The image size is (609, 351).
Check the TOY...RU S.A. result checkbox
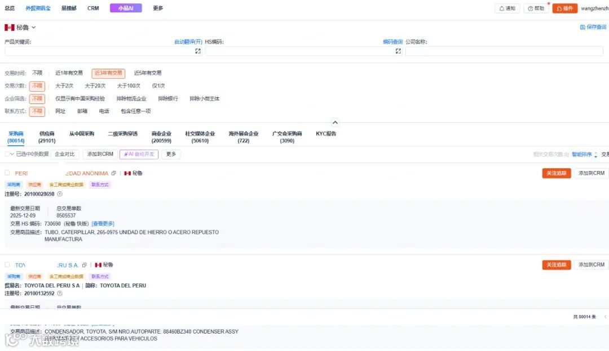[7, 264]
